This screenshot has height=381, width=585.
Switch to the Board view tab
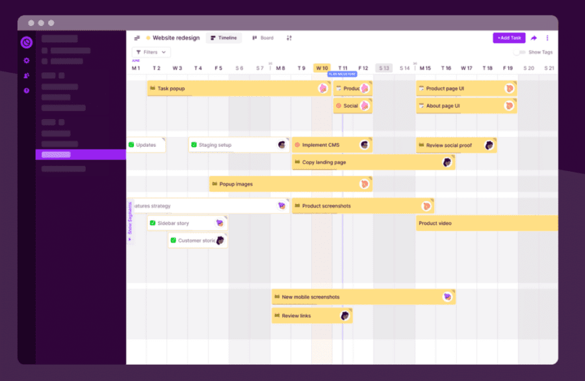coord(263,38)
